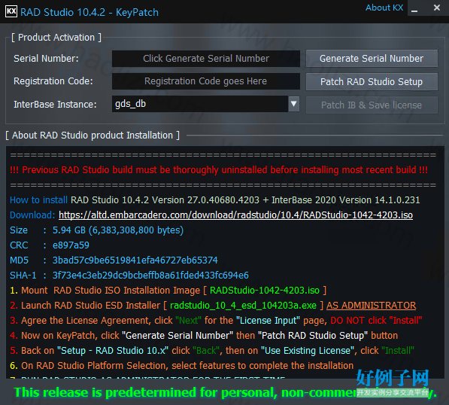This screenshot has height=405, width=449.
Task: Click '[ About RAD Studio product Installation ]' heading
Action: pos(93,135)
